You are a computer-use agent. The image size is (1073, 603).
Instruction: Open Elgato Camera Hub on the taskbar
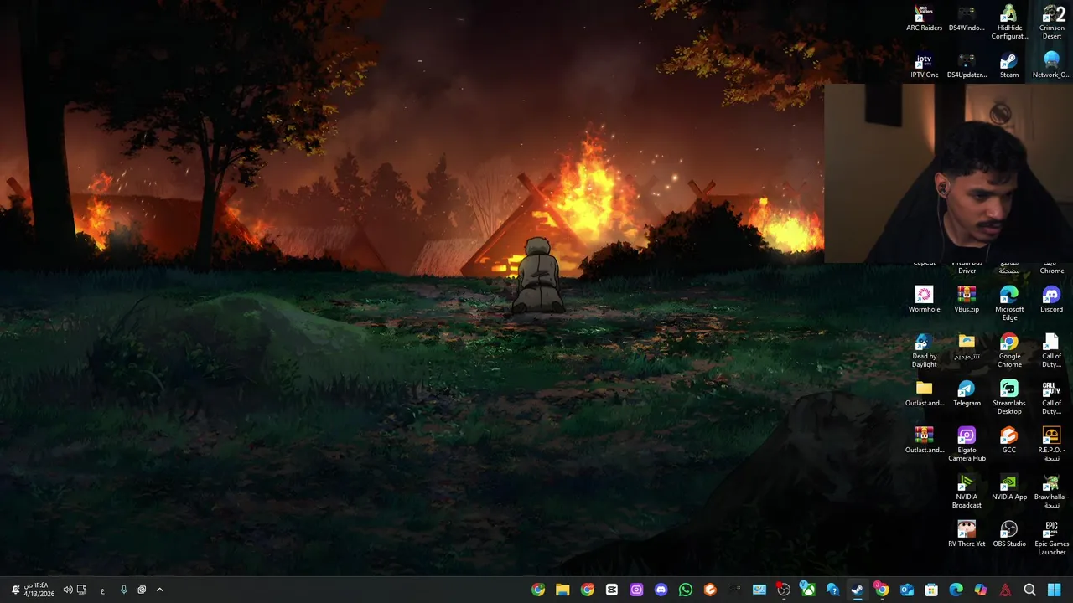[x=636, y=590]
